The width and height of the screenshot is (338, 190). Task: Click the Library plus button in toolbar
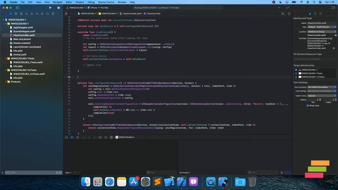tap(279, 7)
